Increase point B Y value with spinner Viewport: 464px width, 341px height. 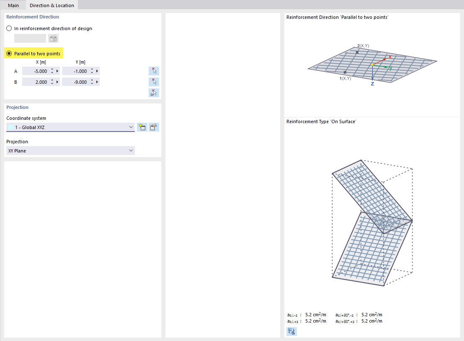[92, 80]
